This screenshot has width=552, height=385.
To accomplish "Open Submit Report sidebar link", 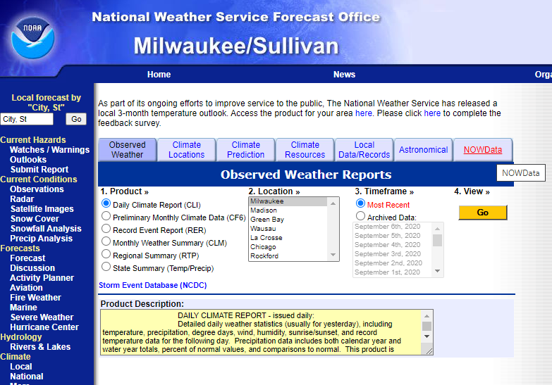I will [x=39, y=170].
